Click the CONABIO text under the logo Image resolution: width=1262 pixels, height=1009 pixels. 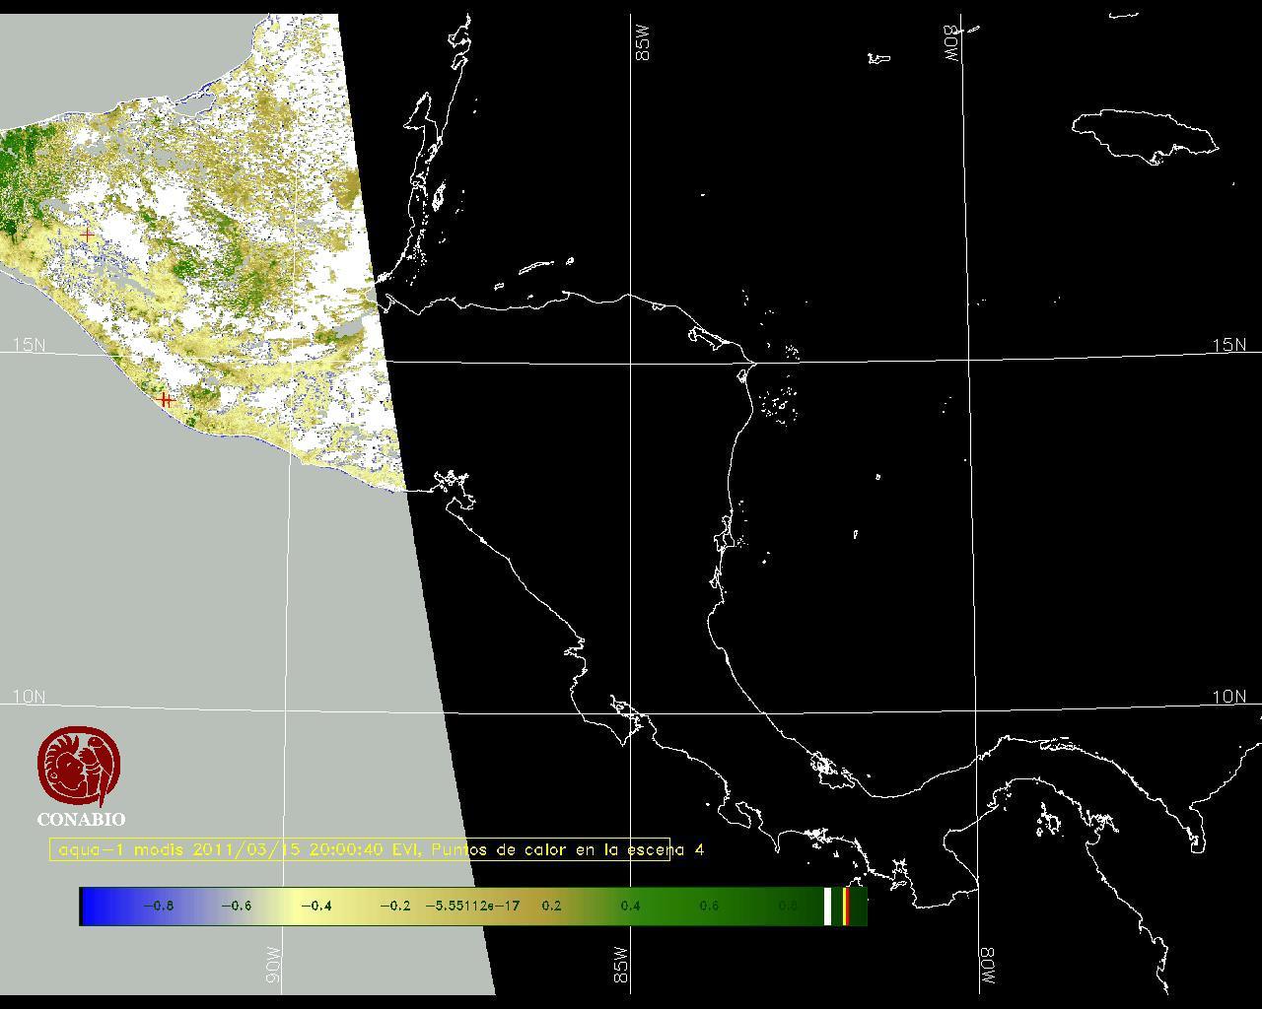(81, 819)
